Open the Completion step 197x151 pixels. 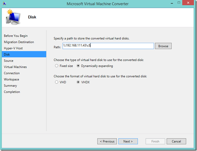tap(12, 92)
